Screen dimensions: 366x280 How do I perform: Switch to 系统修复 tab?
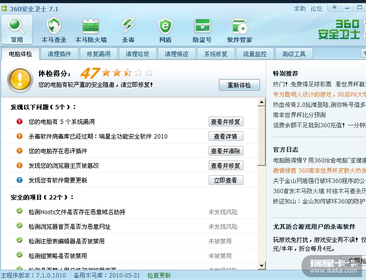[x=215, y=54]
